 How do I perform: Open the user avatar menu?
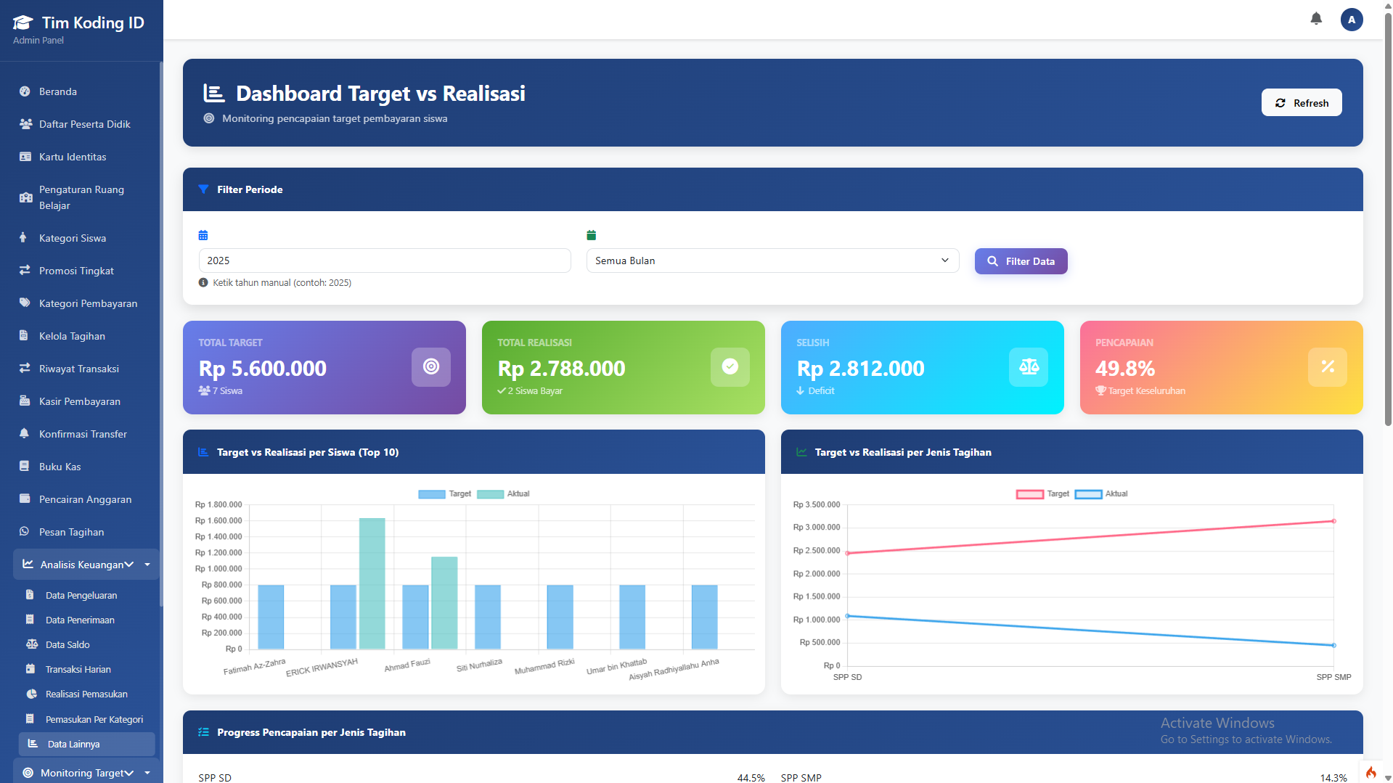[x=1351, y=20]
